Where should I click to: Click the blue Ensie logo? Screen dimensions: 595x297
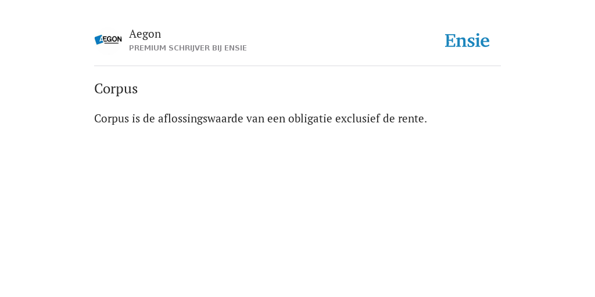(x=467, y=41)
